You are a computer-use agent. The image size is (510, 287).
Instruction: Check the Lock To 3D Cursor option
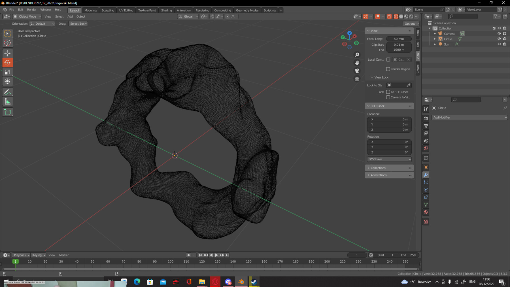388,92
